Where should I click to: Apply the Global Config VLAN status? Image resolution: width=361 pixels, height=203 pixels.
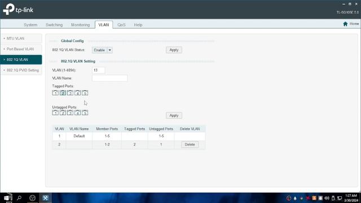point(174,50)
